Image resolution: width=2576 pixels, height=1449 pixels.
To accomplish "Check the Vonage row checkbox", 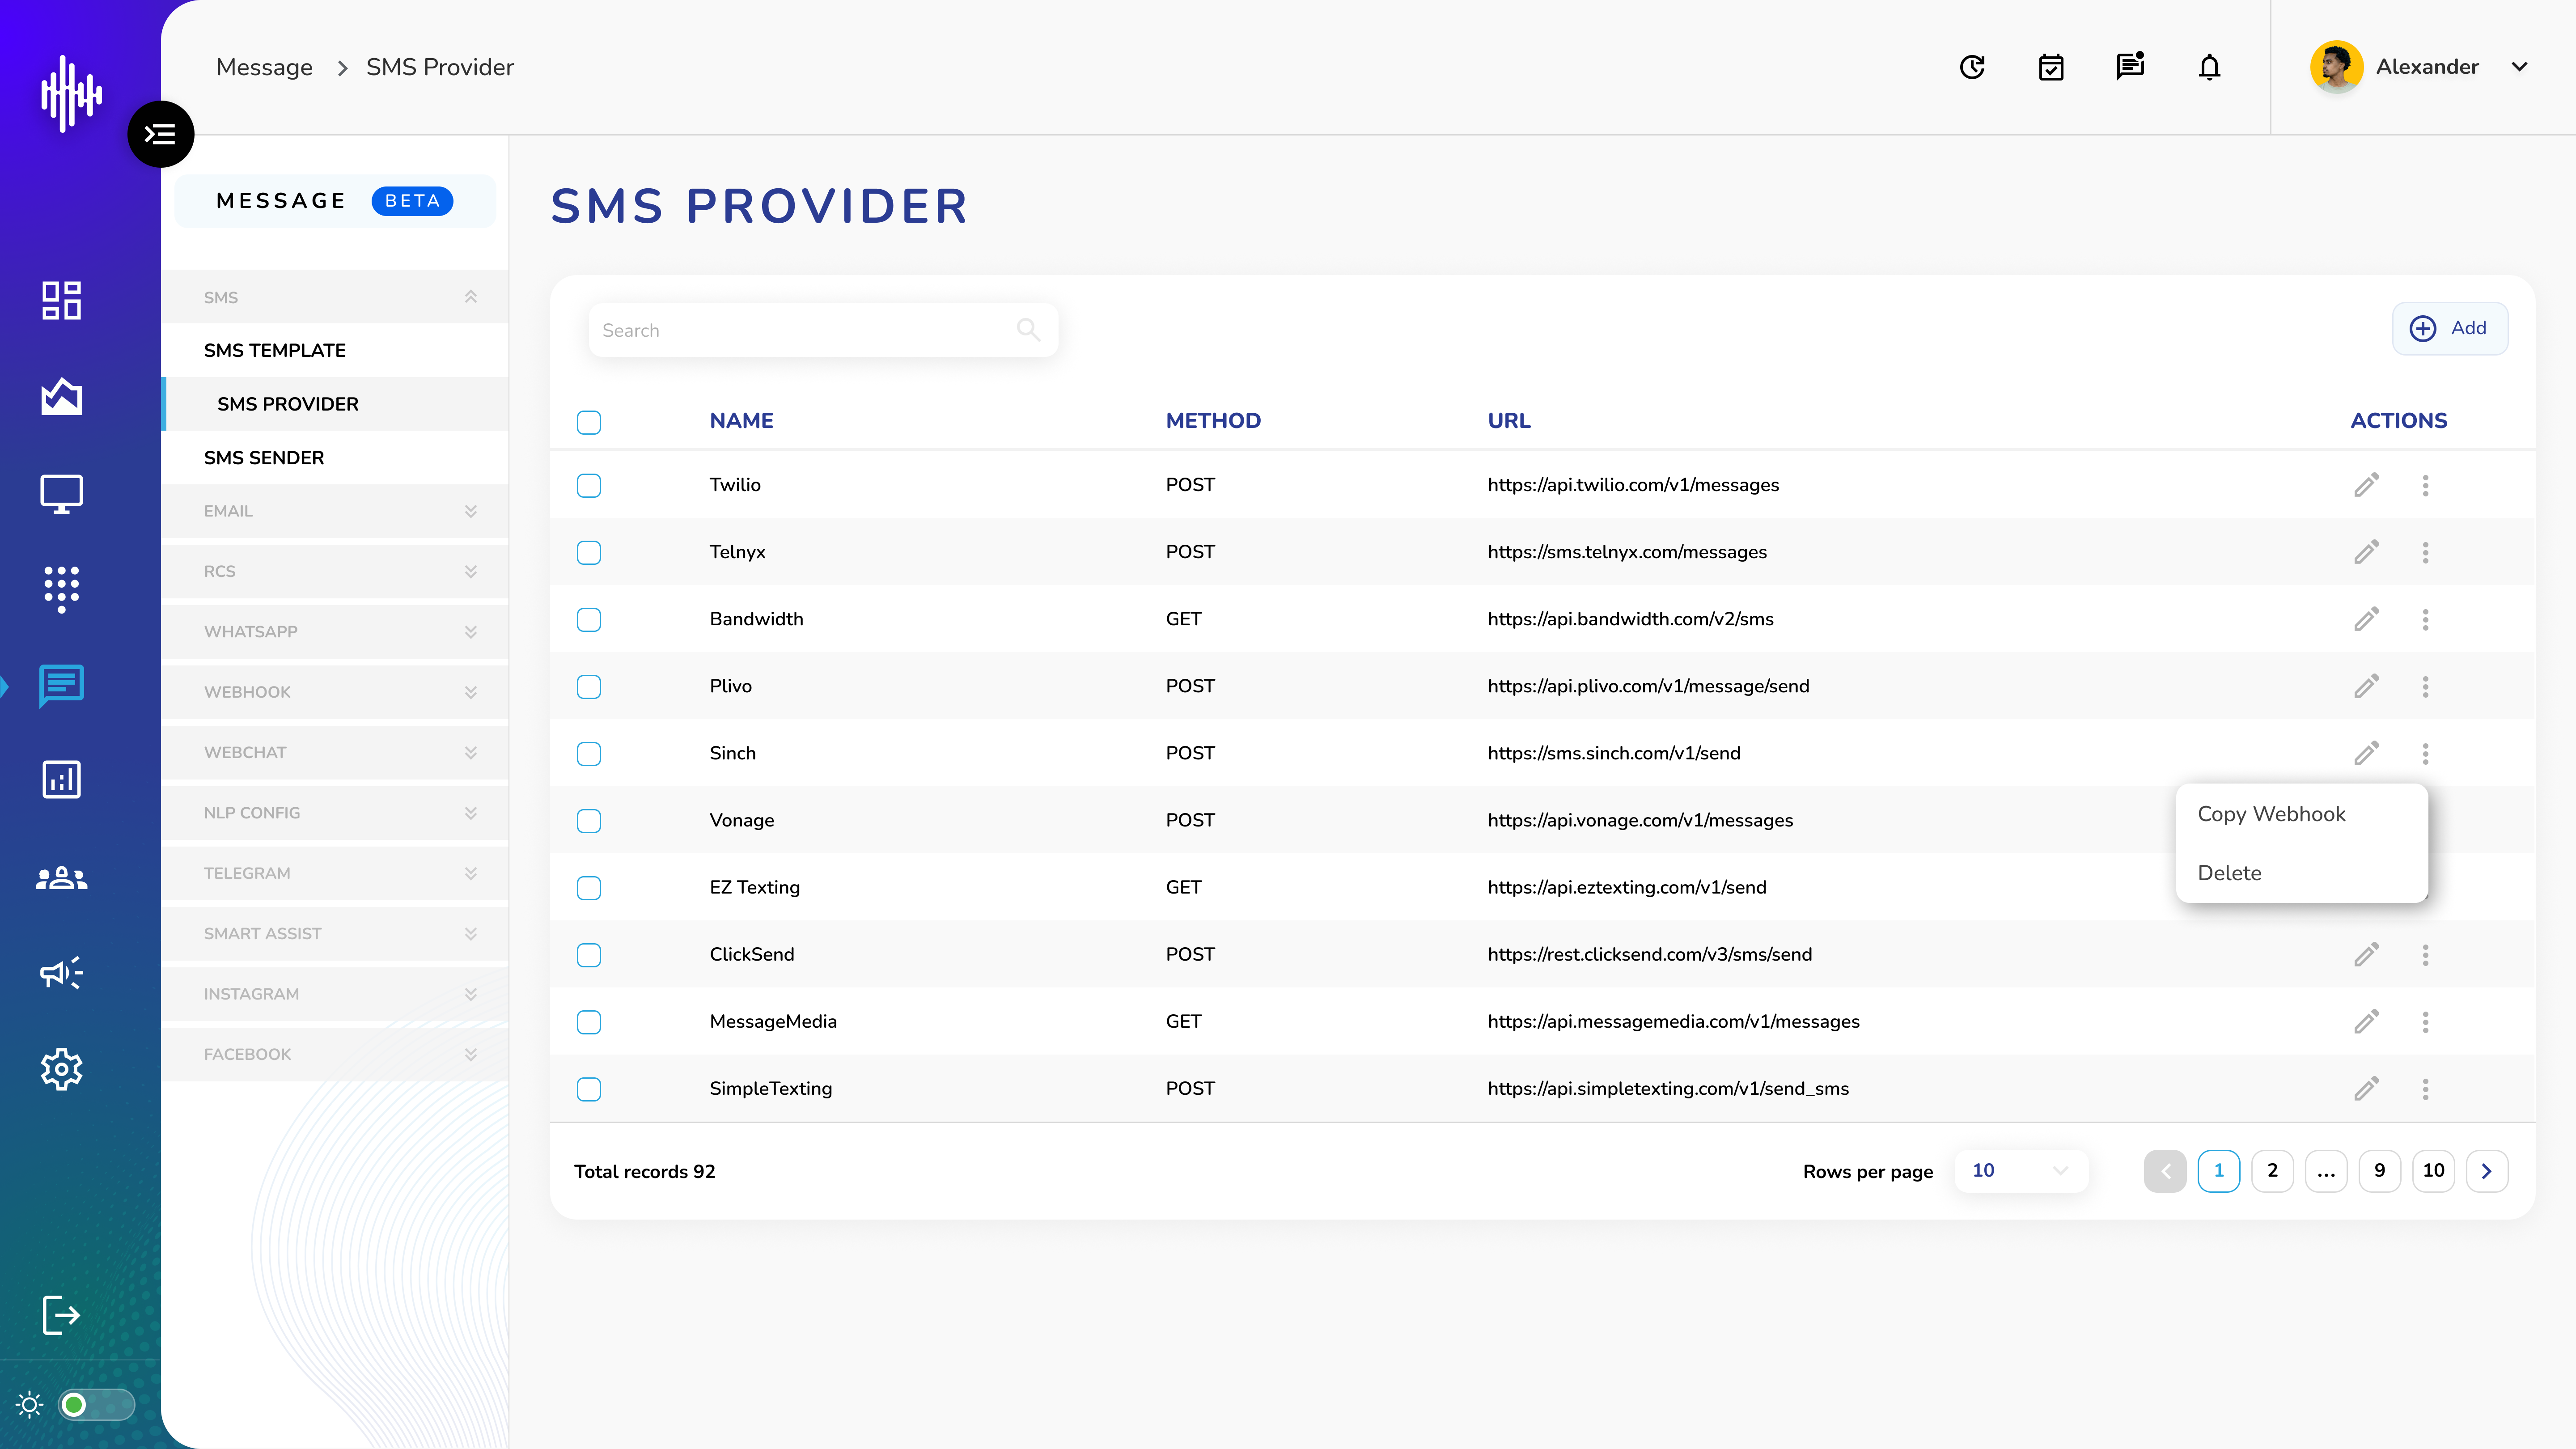I will (x=589, y=820).
